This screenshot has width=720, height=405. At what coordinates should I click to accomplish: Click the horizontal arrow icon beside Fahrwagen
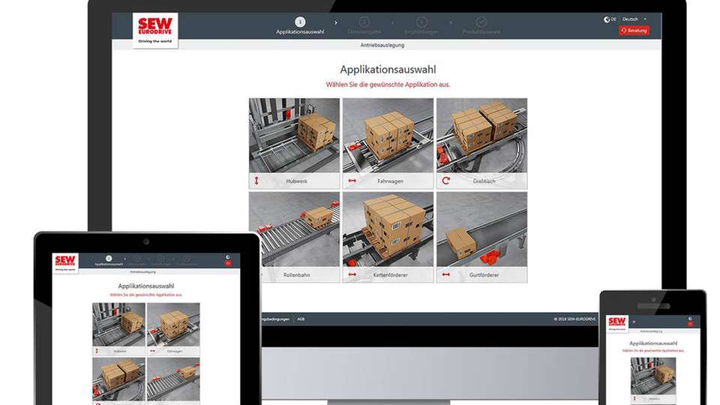(x=352, y=181)
